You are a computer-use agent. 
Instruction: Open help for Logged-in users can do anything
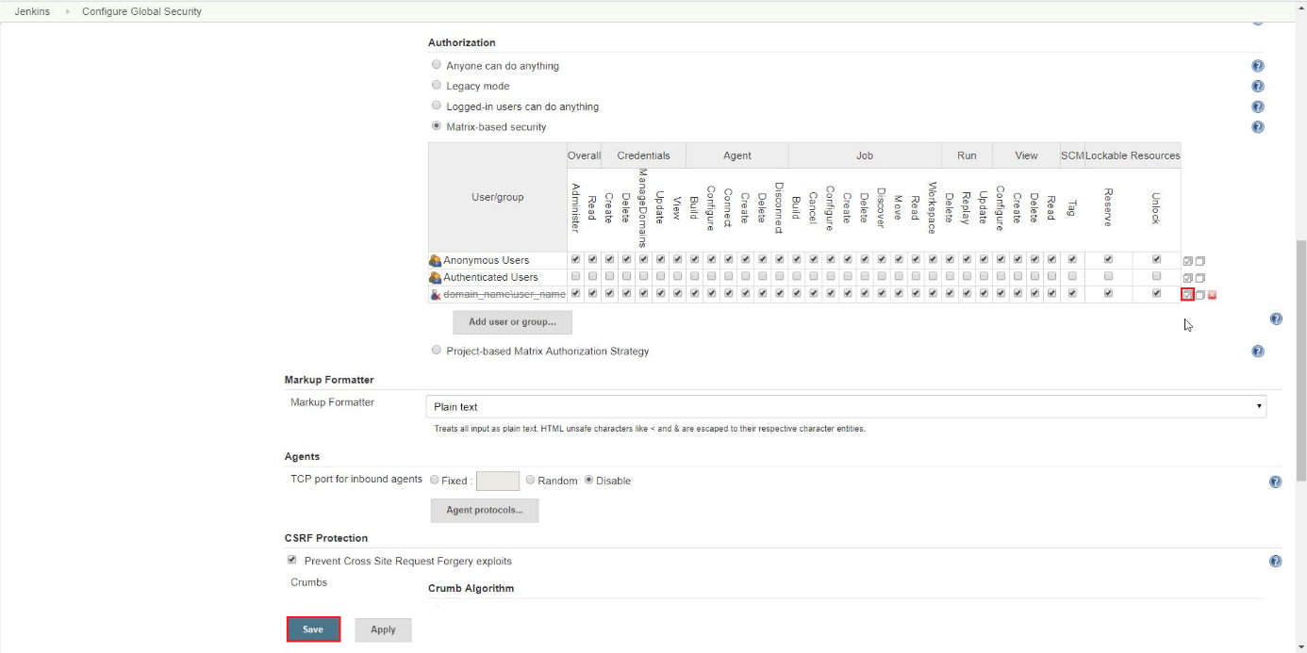point(1257,107)
